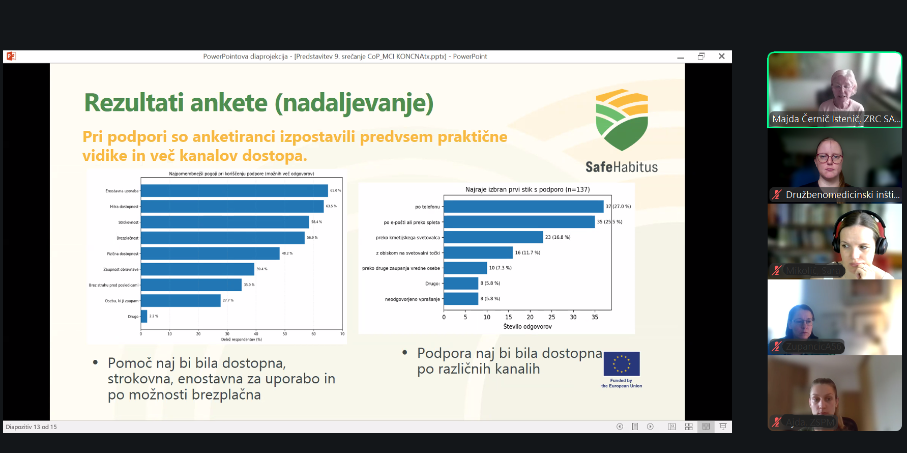Click the European Union flag logo
Image resolution: width=907 pixels, height=453 pixels.
click(622, 364)
